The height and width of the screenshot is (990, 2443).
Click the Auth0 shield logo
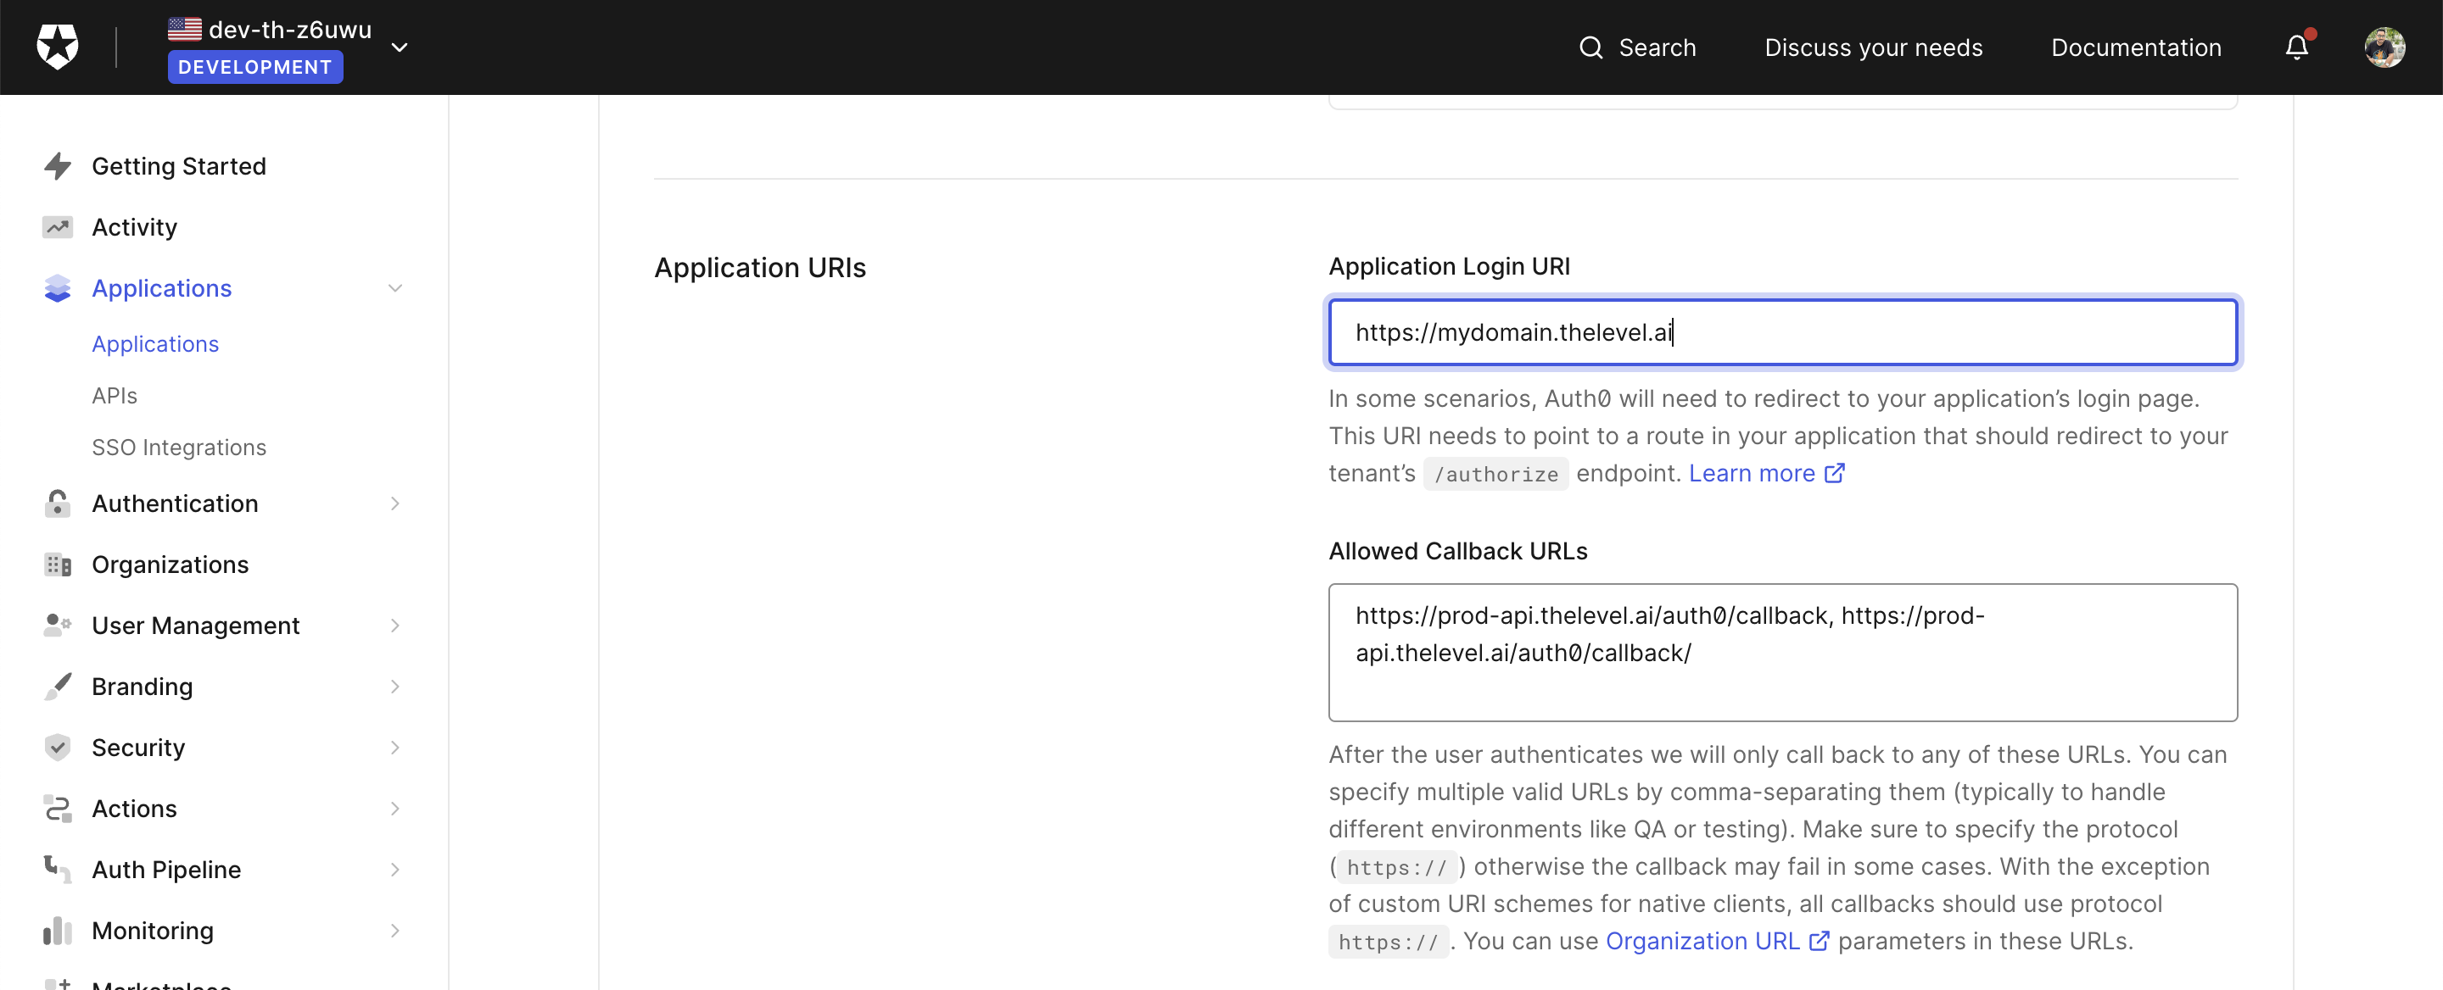point(57,47)
